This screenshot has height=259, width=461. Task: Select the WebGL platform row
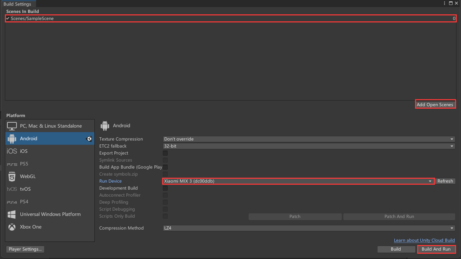click(50, 176)
